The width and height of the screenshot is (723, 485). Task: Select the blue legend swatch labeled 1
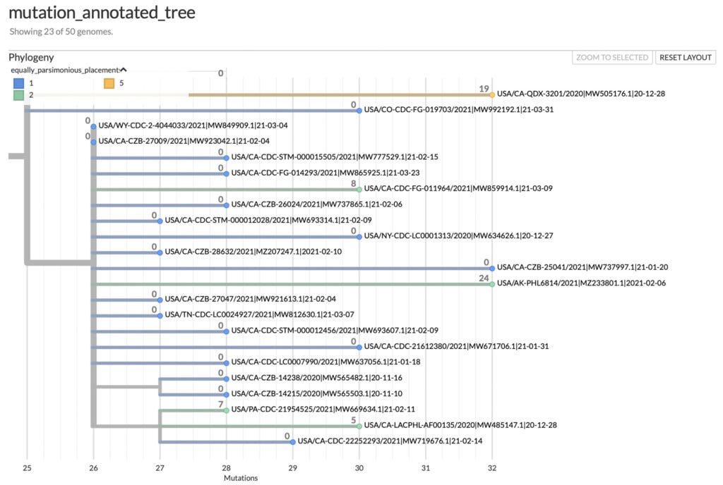tap(19, 83)
